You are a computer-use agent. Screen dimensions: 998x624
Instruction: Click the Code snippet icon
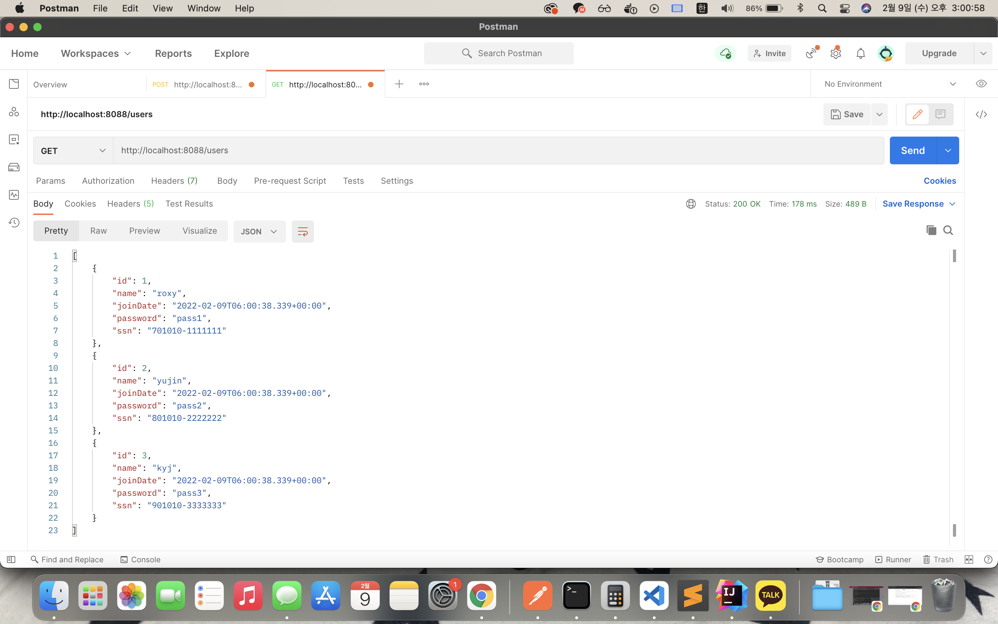[981, 114]
